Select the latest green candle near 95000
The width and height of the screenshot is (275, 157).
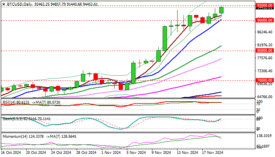221,10
